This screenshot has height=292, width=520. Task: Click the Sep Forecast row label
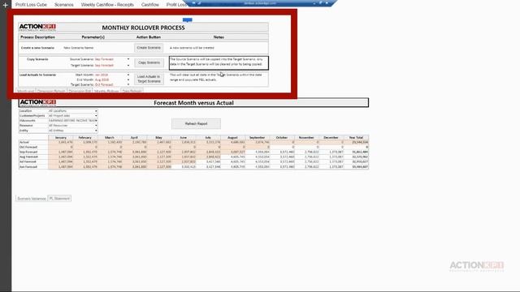coord(28,152)
